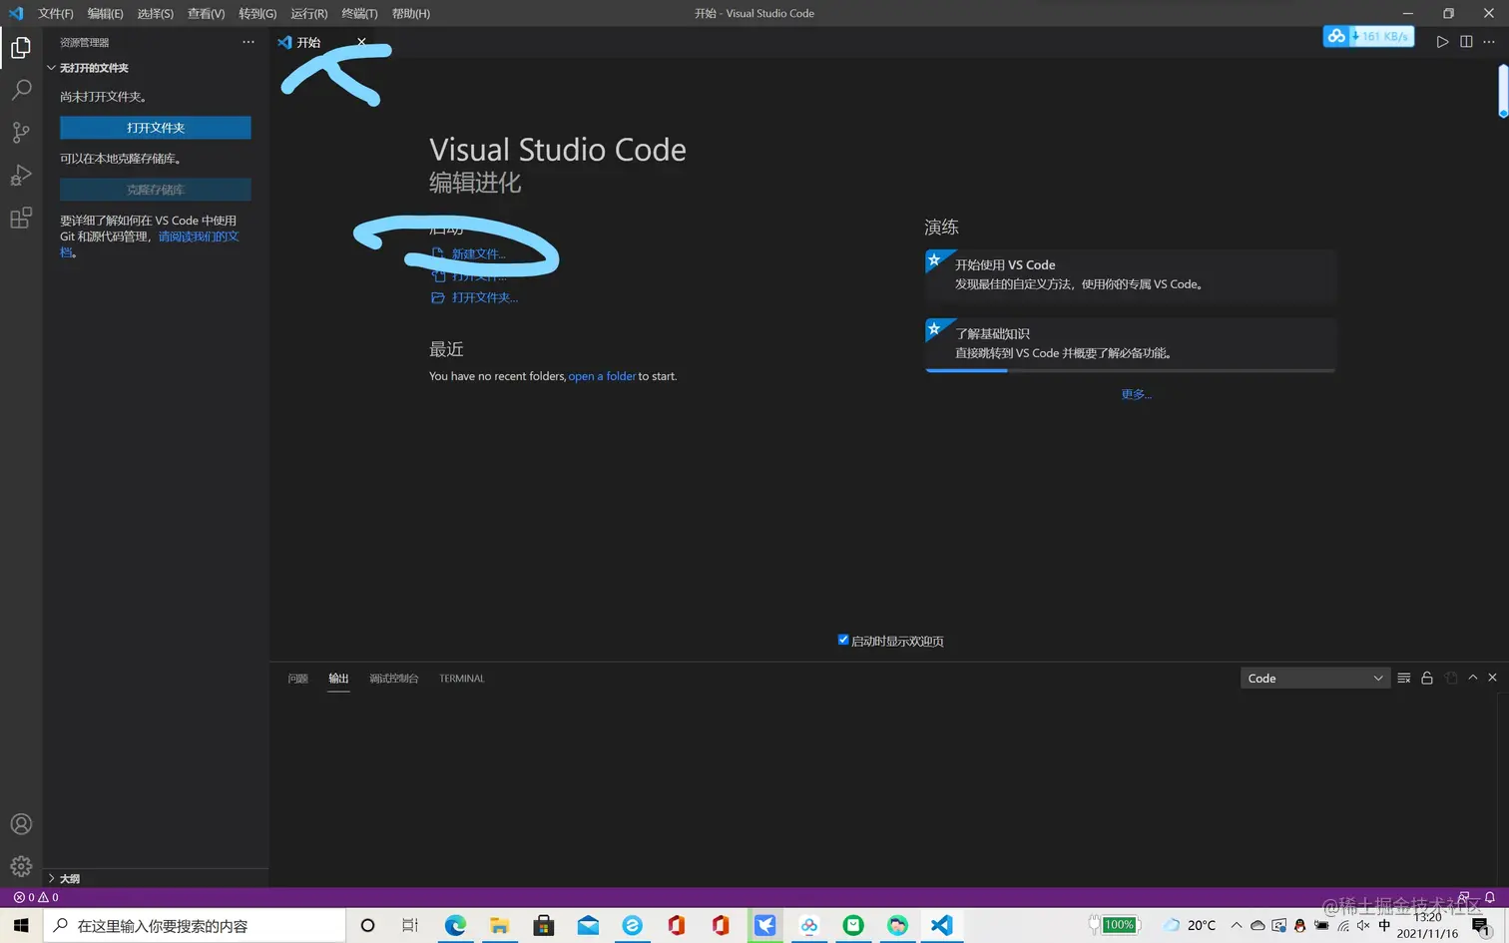Open File Explorer from the taskbar
Screen dimensions: 1509x943
click(499, 925)
